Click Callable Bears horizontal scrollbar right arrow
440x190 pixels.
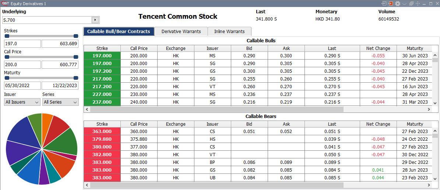tap(429, 185)
